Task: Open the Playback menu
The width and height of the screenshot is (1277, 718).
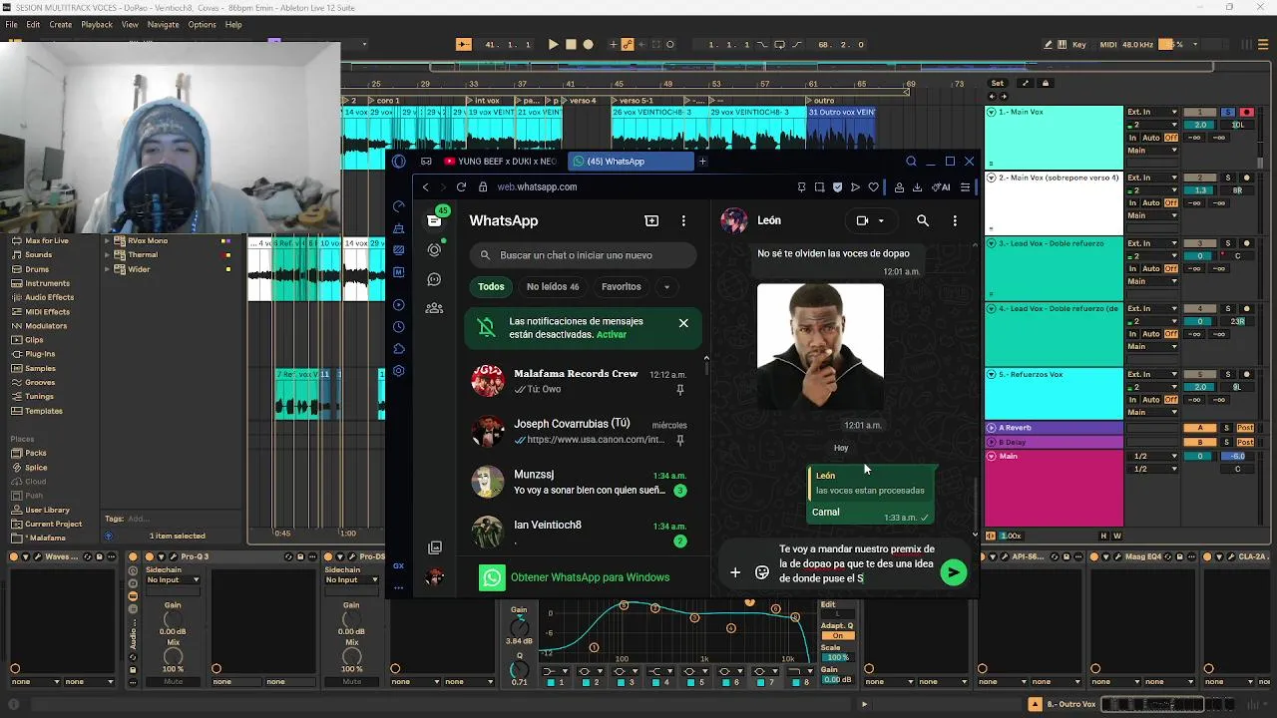Action: [x=97, y=25]
